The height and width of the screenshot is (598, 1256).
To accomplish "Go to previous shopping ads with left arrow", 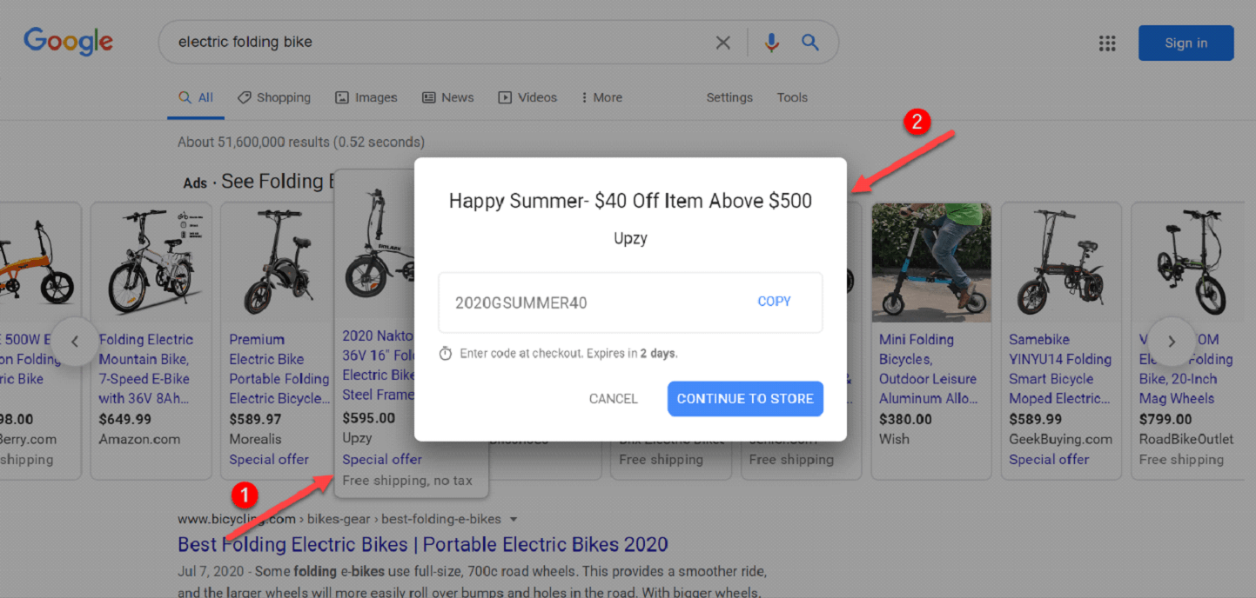I will (74, 342).
